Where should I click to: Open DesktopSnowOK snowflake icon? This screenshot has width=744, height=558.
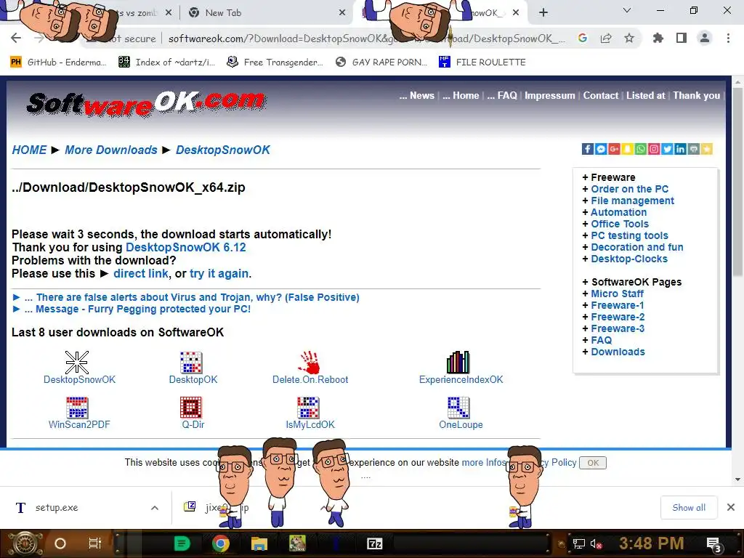click(x=77, y=362)
